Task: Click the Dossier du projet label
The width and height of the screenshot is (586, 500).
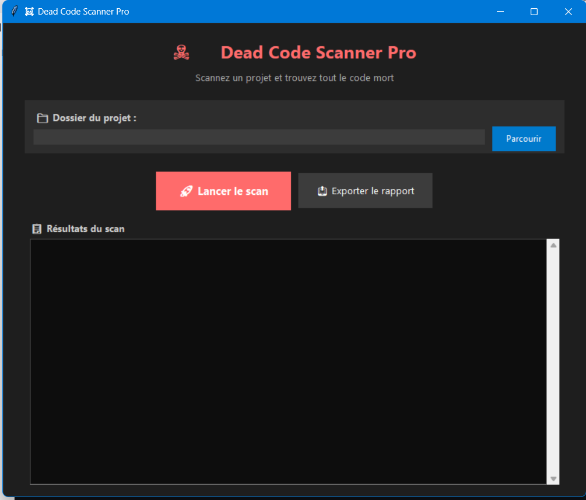Action: pos(94,118)
